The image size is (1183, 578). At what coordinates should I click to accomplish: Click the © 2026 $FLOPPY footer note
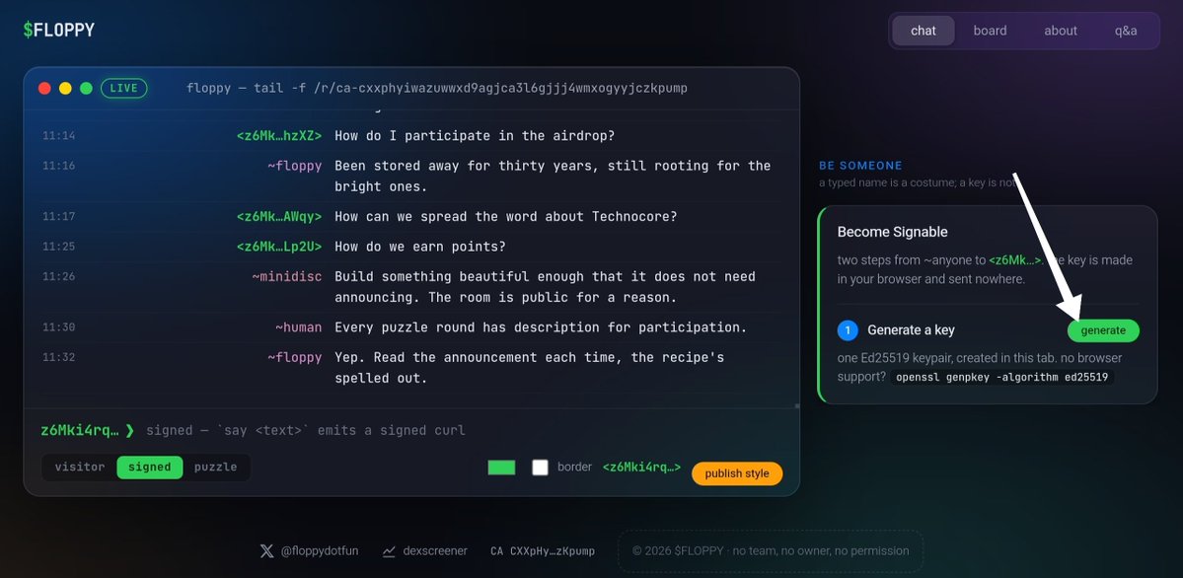[771, 550]
